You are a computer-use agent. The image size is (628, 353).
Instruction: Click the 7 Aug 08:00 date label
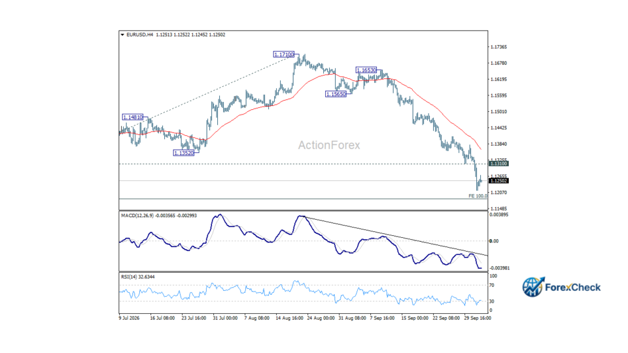[256, 318]
